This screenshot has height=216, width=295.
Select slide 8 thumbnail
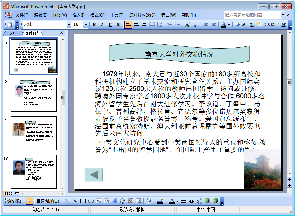34,95
